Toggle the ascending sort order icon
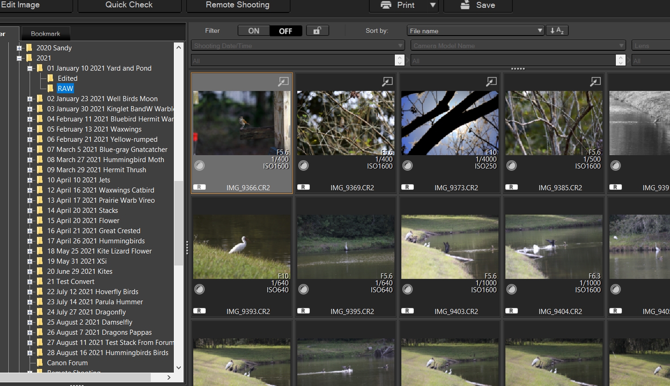This screenshot has height=386, width=670. point(557,31)
